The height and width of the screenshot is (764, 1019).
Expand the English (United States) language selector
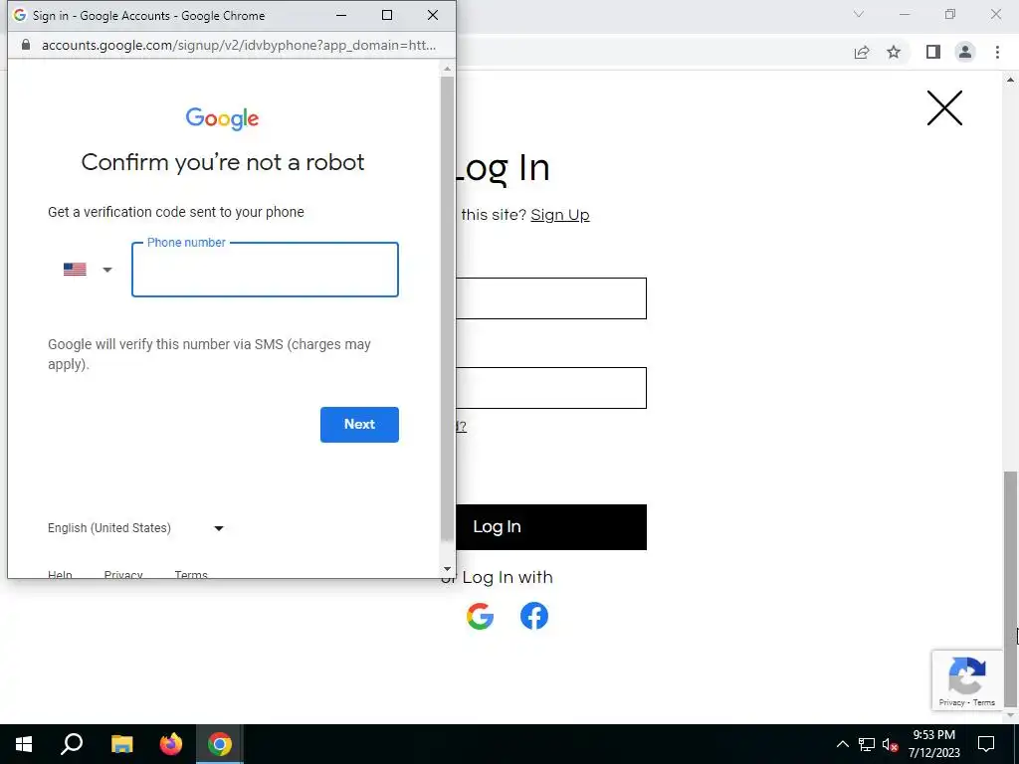point(135,528)
